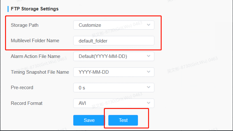Open the YYYY-MM-DD timing snapshot dropdown

[x=114, y=72]
